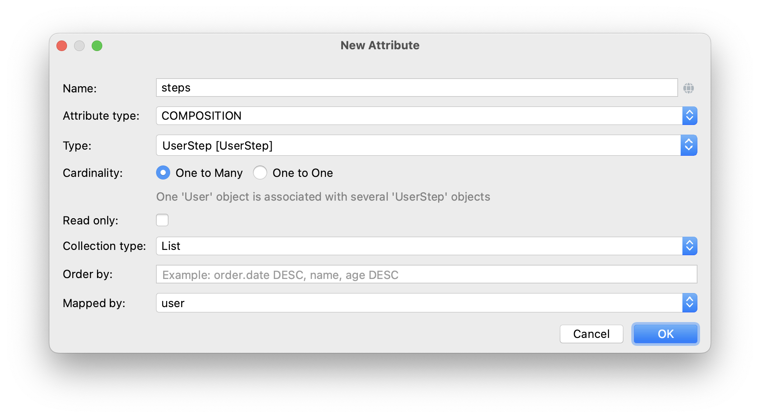Open the COMPOSITION attribute type dropdown
The width and height of the screenshot is (760, 418).
point(419,116)
